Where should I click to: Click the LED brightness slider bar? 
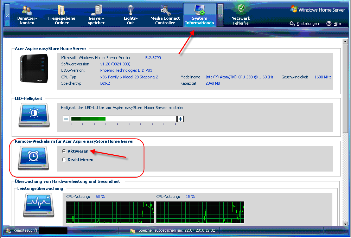[123, 119]
